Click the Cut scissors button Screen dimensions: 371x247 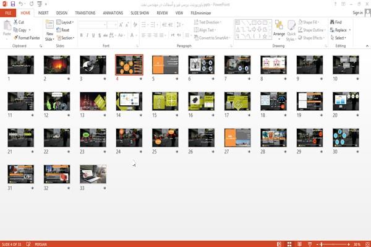19,22
